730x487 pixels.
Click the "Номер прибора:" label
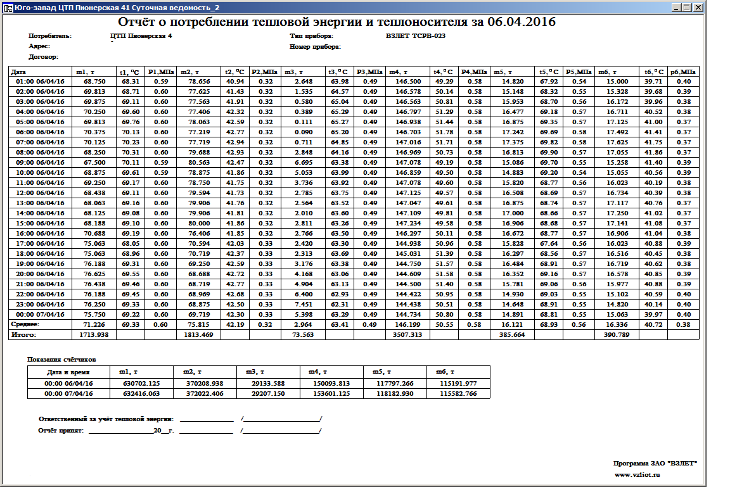pos(315,46)
